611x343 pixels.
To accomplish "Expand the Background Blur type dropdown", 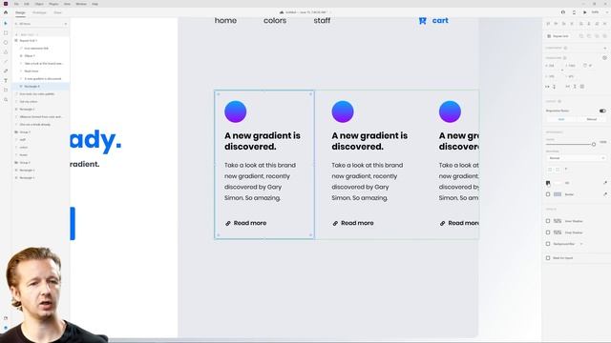I will 581,244.
